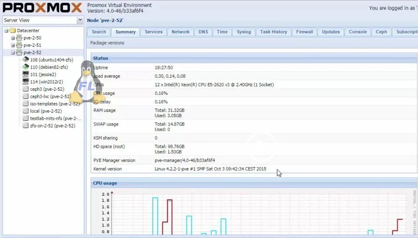Select storage zfs-on-2-52 (pve-2-52)
The height and width of the screenshot is (238, 418).
52,125
